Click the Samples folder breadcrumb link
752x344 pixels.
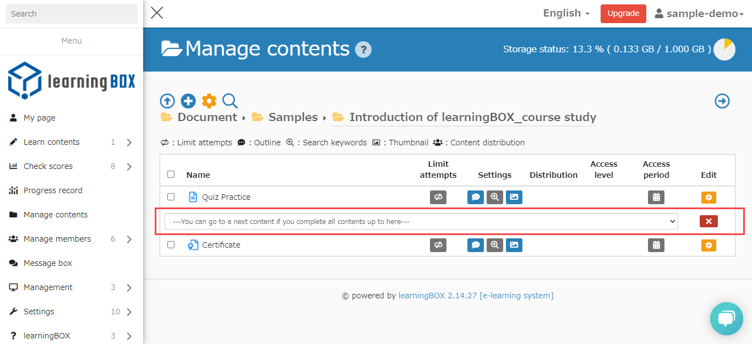(292, 117)
